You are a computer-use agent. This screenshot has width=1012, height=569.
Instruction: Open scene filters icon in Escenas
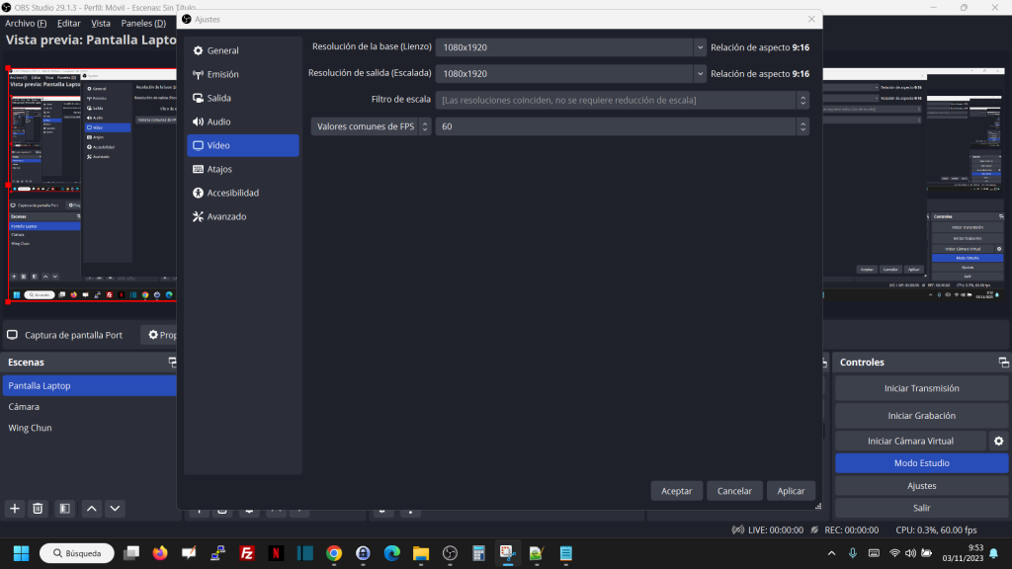coord(64,509)
